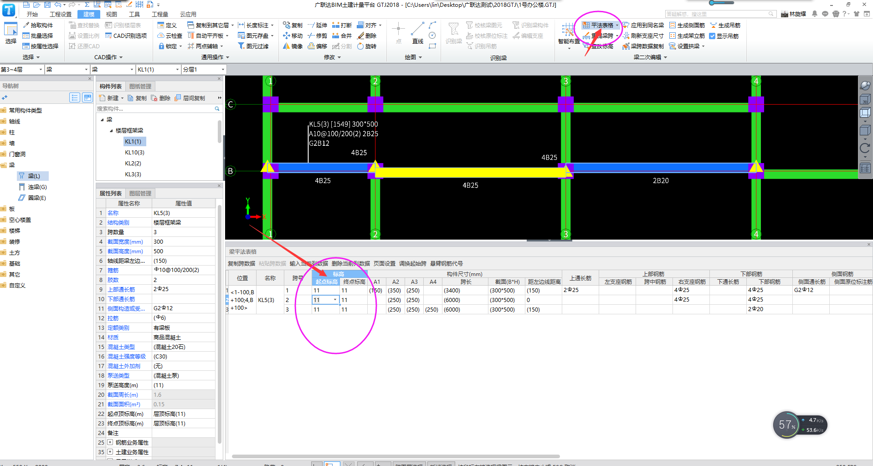Switch to the 工程量 ribbon tab
873x466 pixels.
coord(160,14)
